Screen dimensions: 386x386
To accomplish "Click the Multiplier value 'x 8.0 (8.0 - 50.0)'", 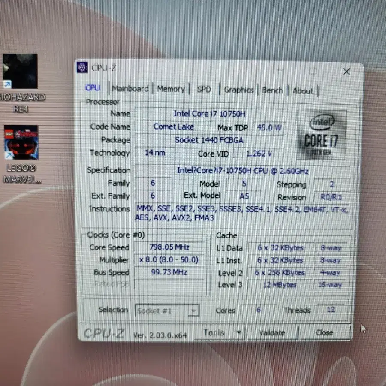I will pos(169,259).
